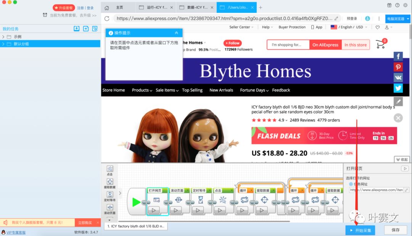The image size is (412, 236).
Task: Click the 开始采集 button
Action: [360, 230]
